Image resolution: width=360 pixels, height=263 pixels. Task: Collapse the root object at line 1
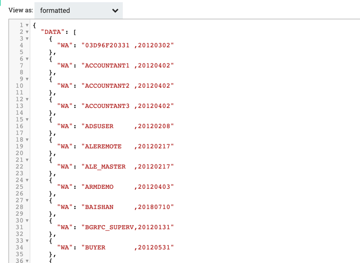coord(27,25)
